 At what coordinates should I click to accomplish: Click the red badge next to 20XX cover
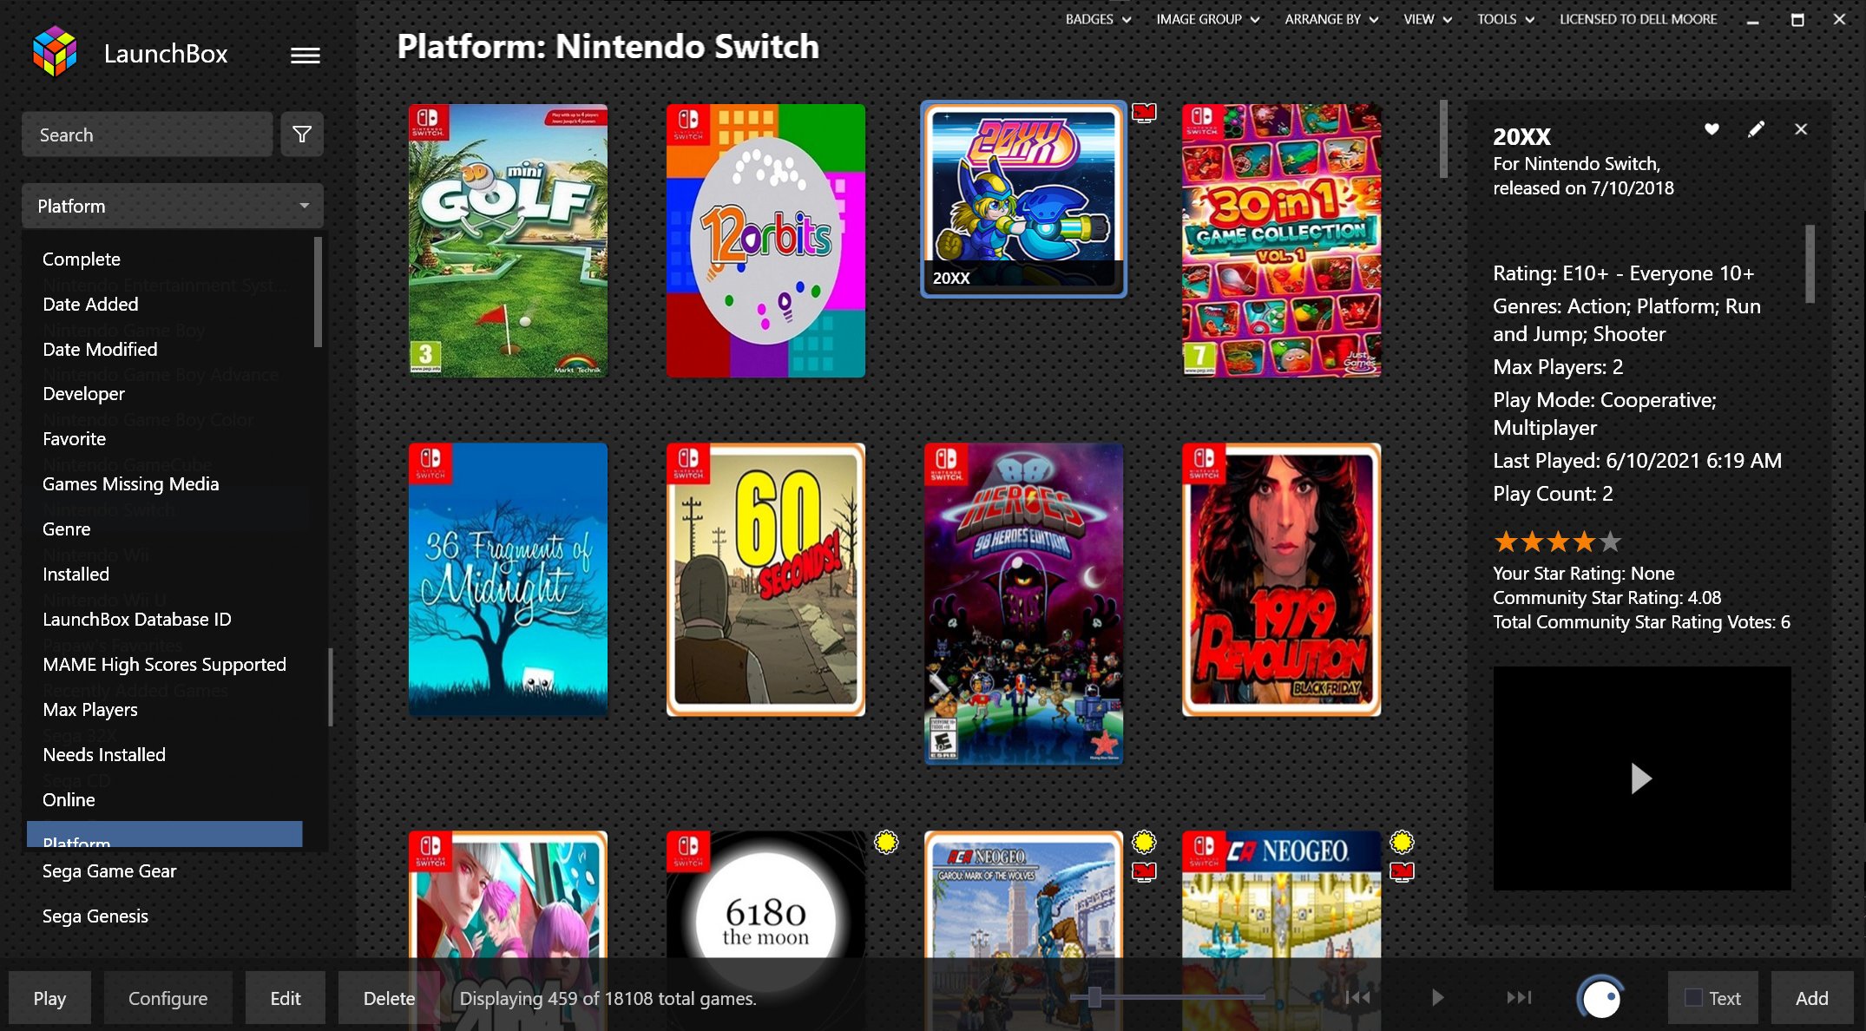(x=1144, y=112)
